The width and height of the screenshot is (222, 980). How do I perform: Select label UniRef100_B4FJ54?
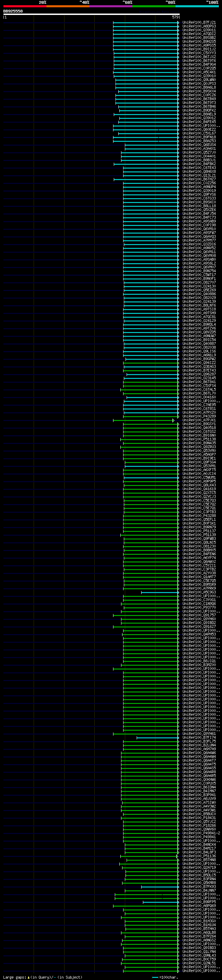(199, 213)
